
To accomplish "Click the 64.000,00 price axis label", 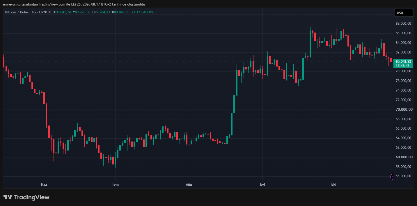I will pos(403,138).
